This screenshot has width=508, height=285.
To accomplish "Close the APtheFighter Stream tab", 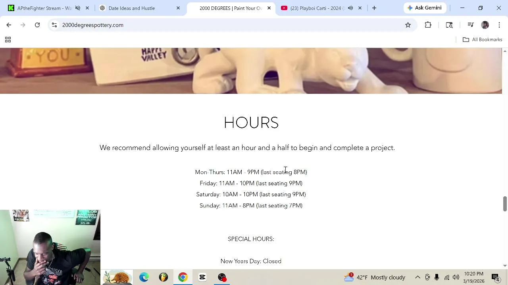I will (x=87, y=8).
